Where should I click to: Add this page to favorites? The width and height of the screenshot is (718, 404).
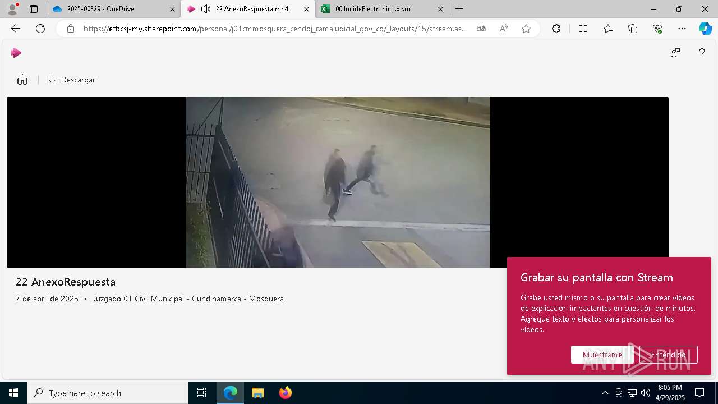click(x=526, y=29)
